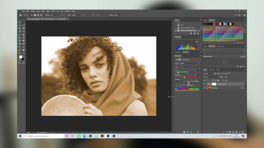The image size is (264, 148).
Task: Select the Rectangular Marquee tool
Action: tap(24, 22)
